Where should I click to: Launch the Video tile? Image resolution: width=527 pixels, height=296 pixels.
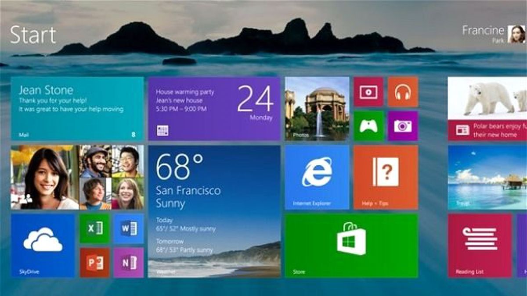(x=368, y=92)
